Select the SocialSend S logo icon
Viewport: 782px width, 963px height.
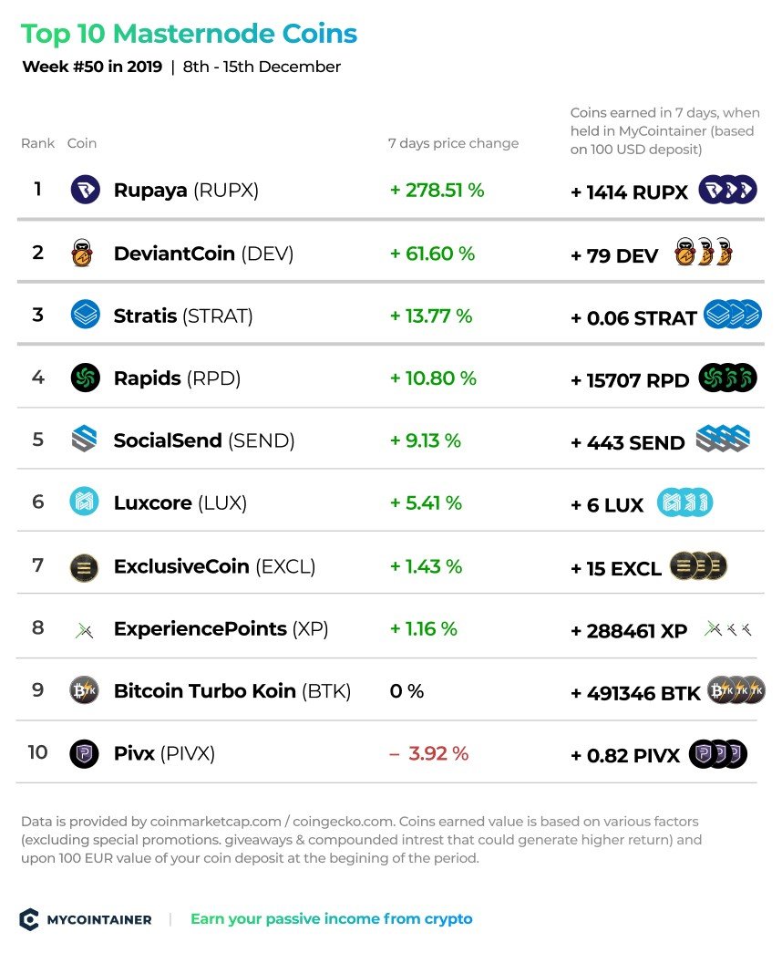84,440
